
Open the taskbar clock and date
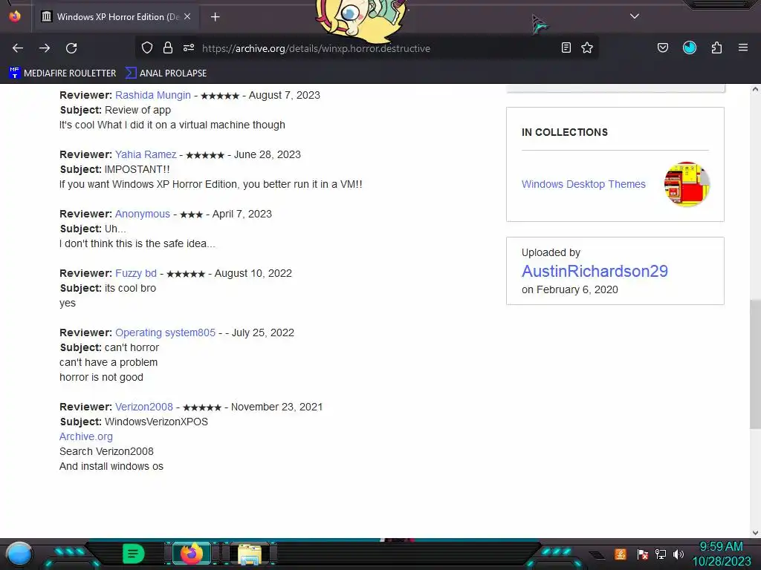point(721,554)
